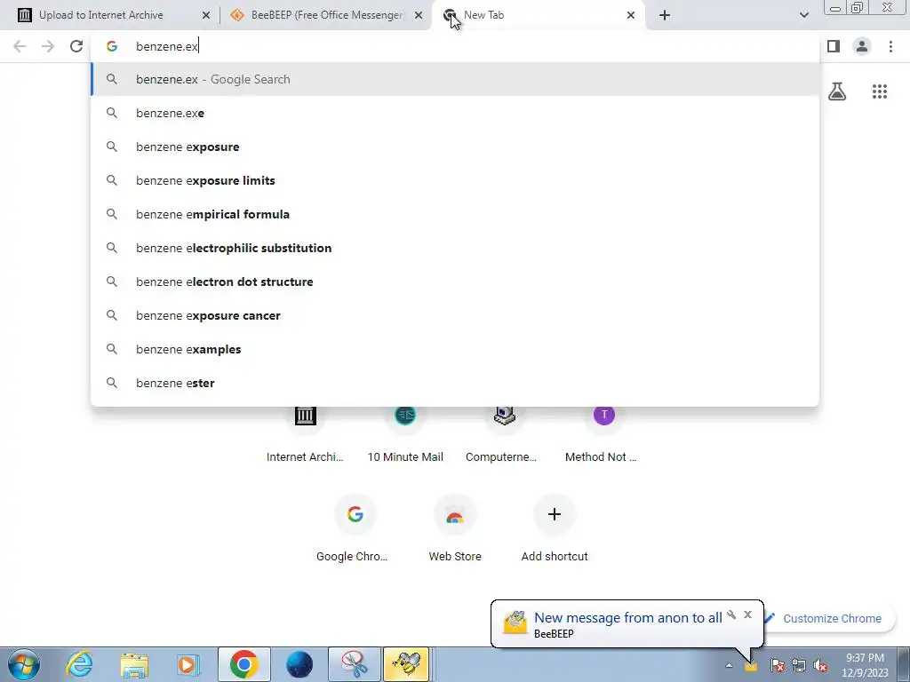Open the Chrome side panel icon

(x=834, y=46)
